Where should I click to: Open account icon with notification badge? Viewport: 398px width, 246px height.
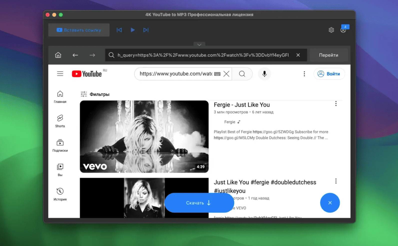coord(344,30)
